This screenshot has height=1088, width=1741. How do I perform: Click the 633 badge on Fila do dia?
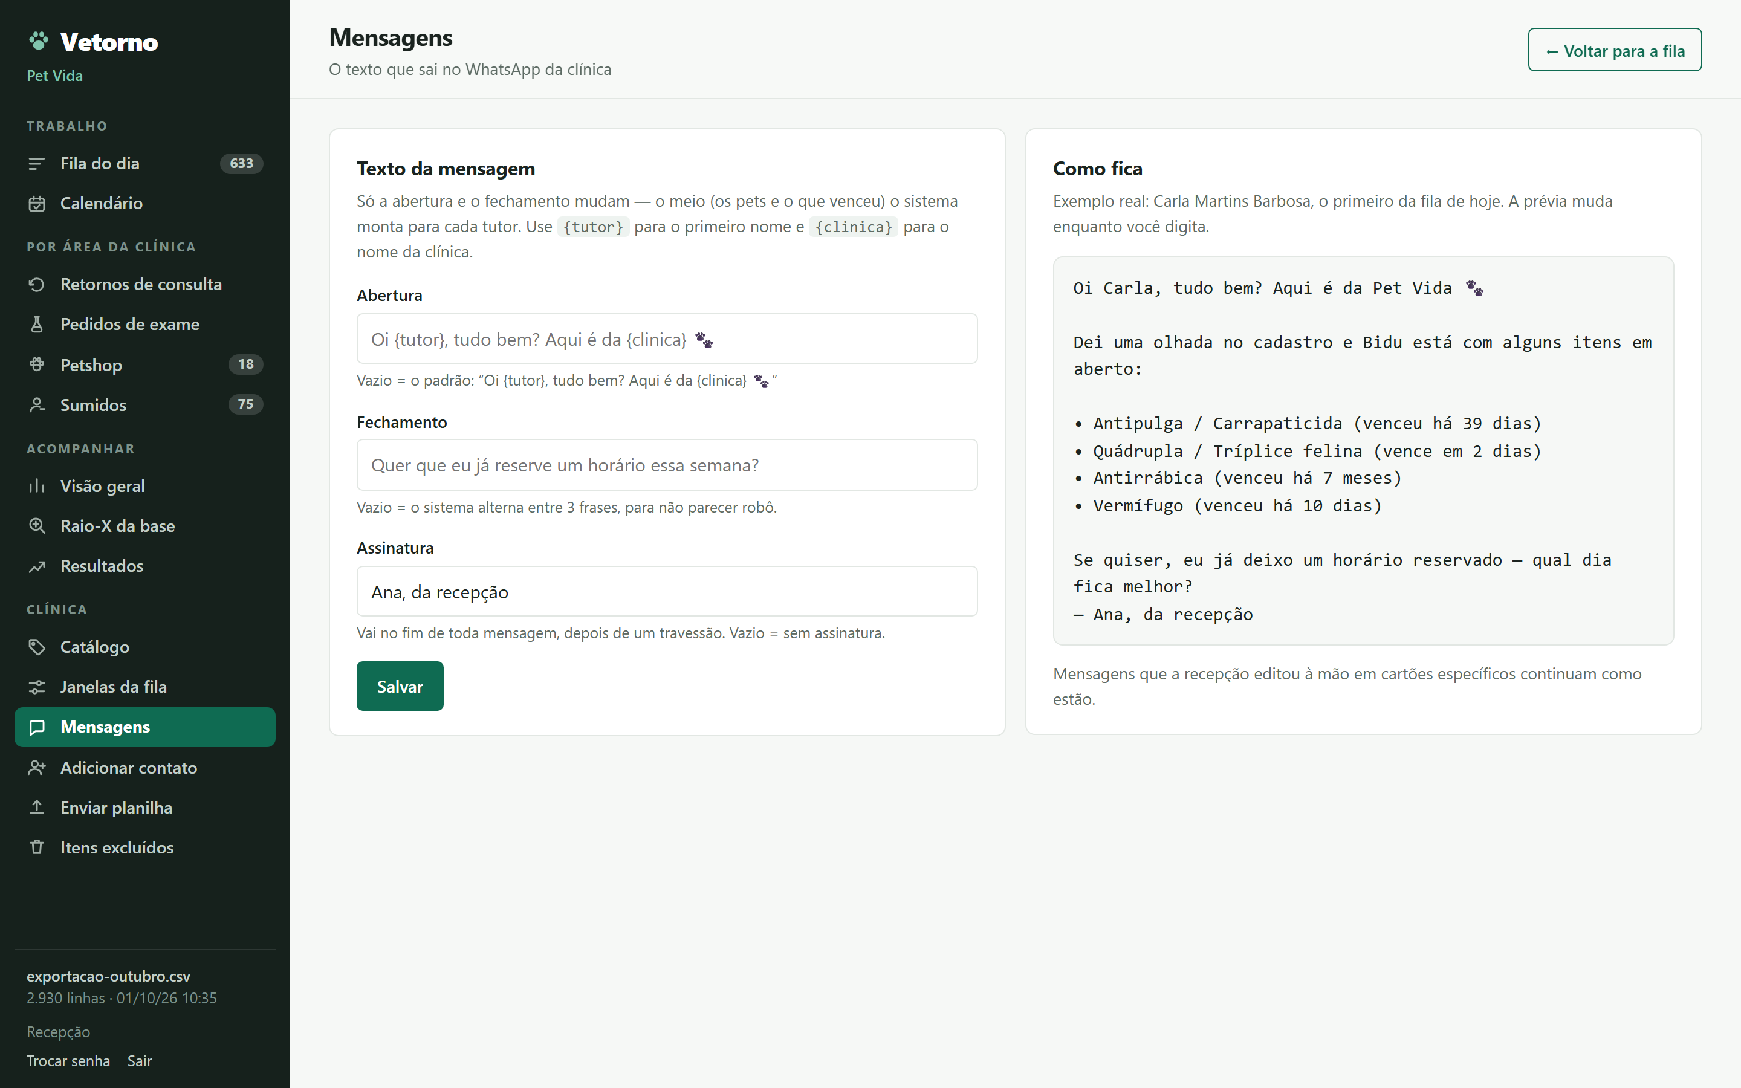pos(242,164)
